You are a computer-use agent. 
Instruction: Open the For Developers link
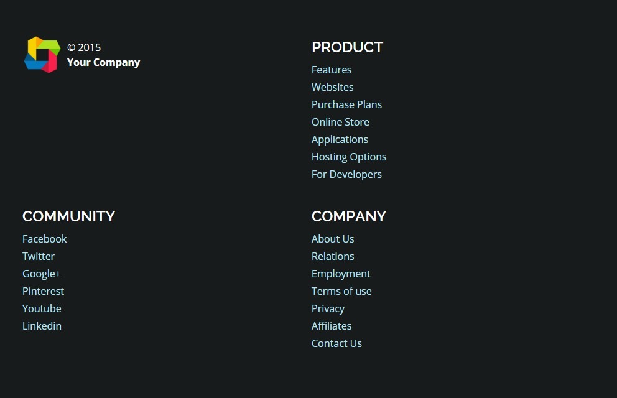(346, 174)
